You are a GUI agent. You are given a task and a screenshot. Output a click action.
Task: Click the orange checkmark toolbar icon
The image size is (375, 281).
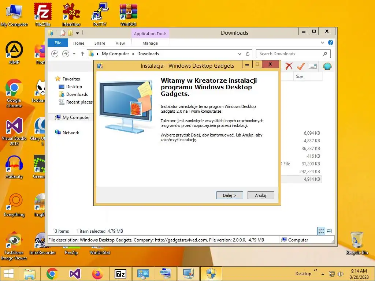(x=301, y=66)
